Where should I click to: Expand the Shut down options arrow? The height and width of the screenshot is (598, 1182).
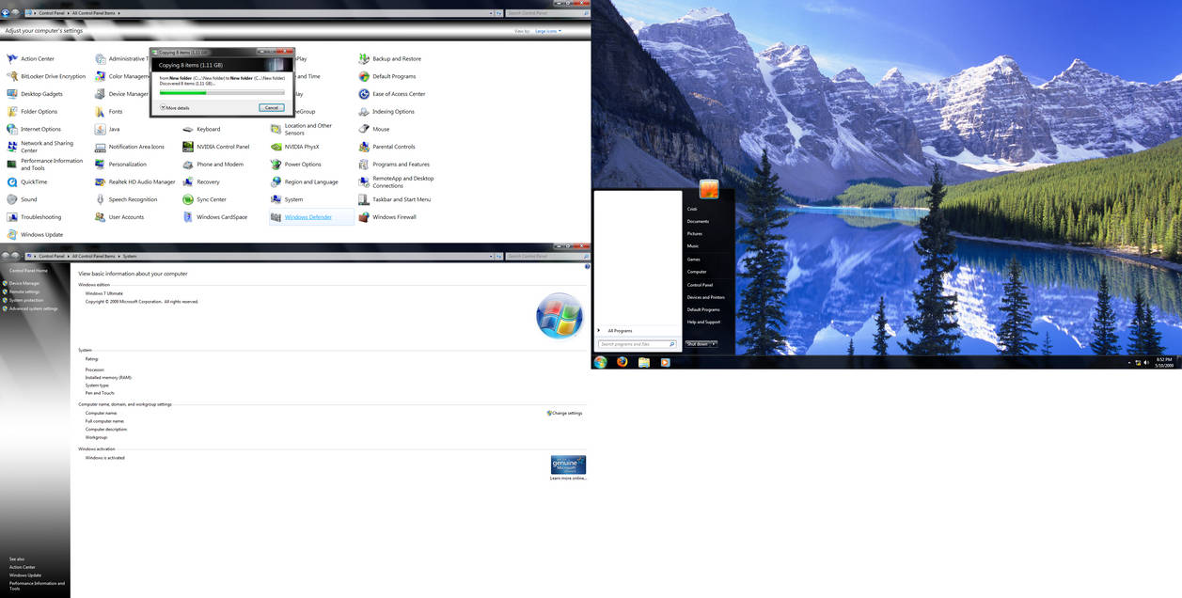(712, 343)
